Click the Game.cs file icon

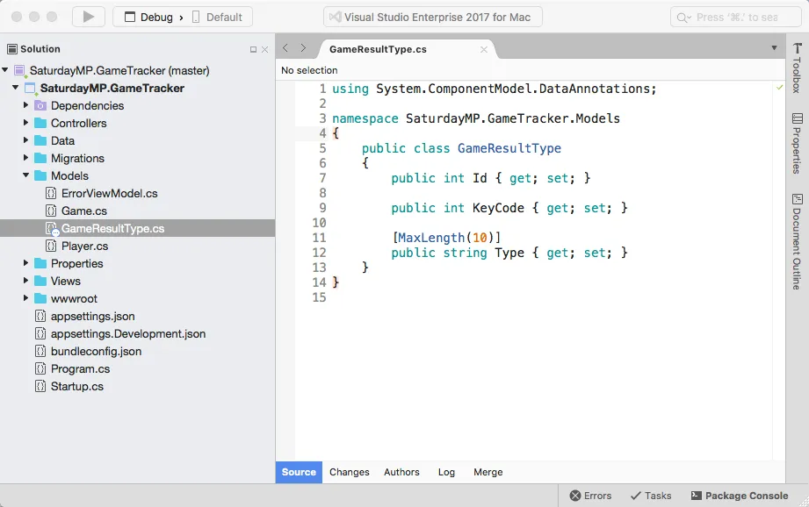(51, 211)
